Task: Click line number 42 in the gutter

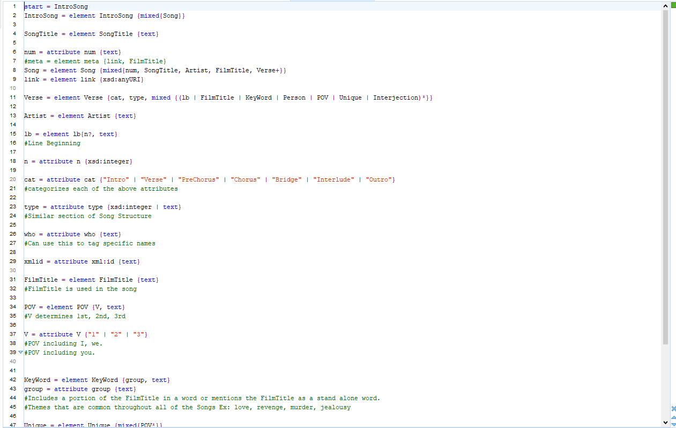Action: point(13,380)
